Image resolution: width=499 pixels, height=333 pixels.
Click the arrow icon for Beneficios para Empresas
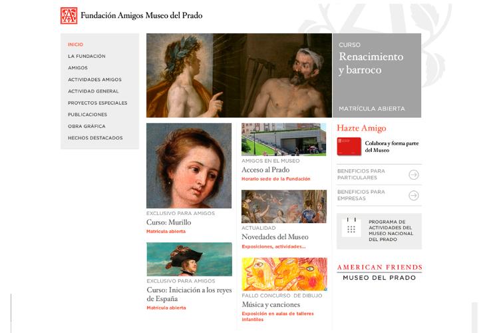coord(413,195)
